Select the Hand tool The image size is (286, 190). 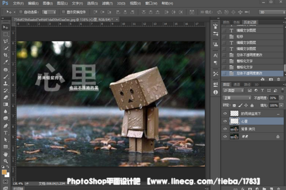pos(6,154)
